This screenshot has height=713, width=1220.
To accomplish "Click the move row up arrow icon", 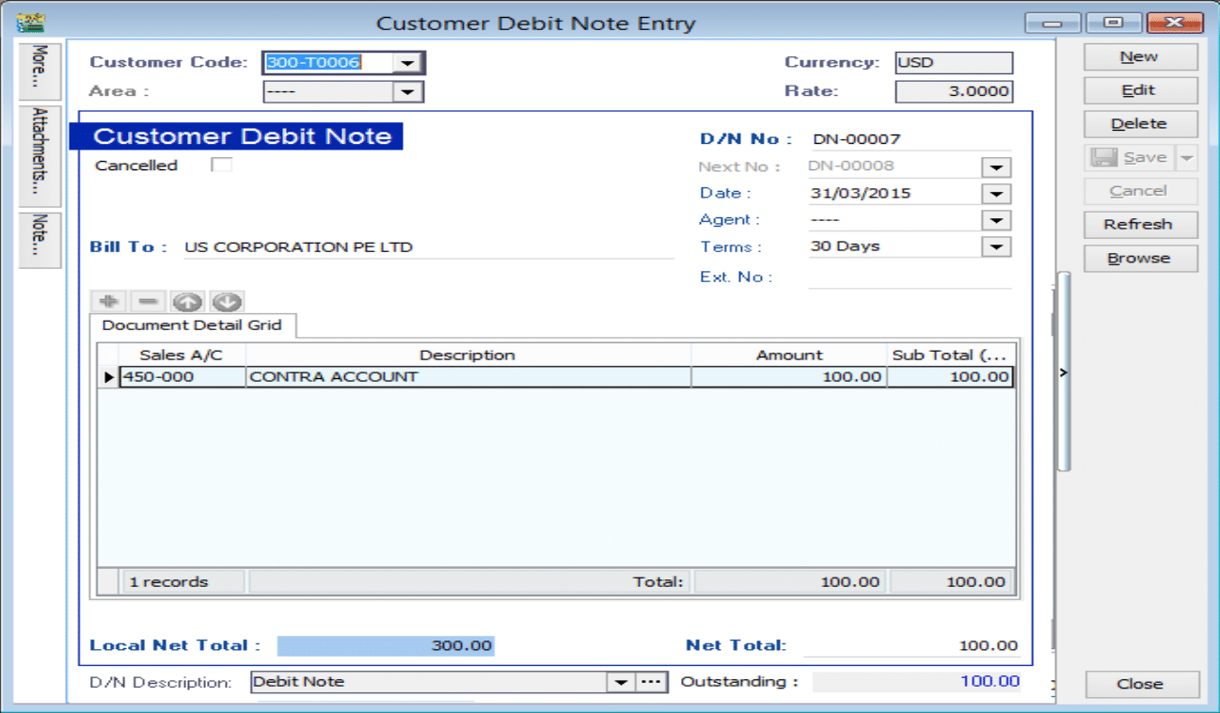I will (187, 302).
